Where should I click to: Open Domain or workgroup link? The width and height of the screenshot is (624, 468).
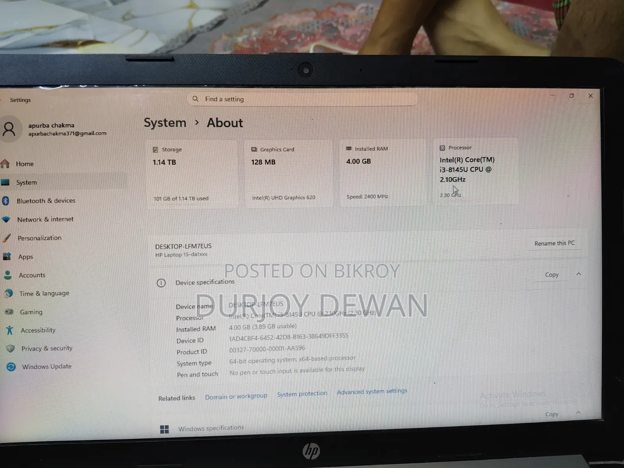236,396
